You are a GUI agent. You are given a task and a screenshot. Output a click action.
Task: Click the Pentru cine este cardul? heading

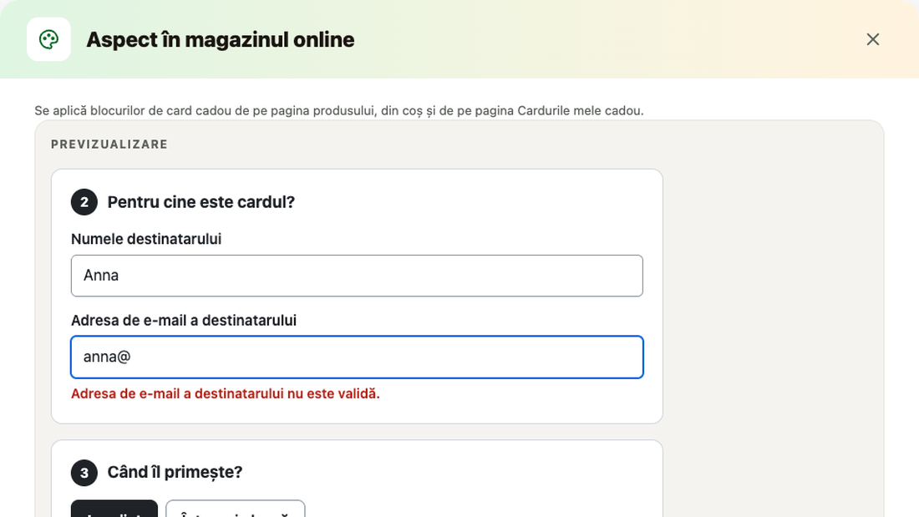pyautogui.click(x=201, y=202)
